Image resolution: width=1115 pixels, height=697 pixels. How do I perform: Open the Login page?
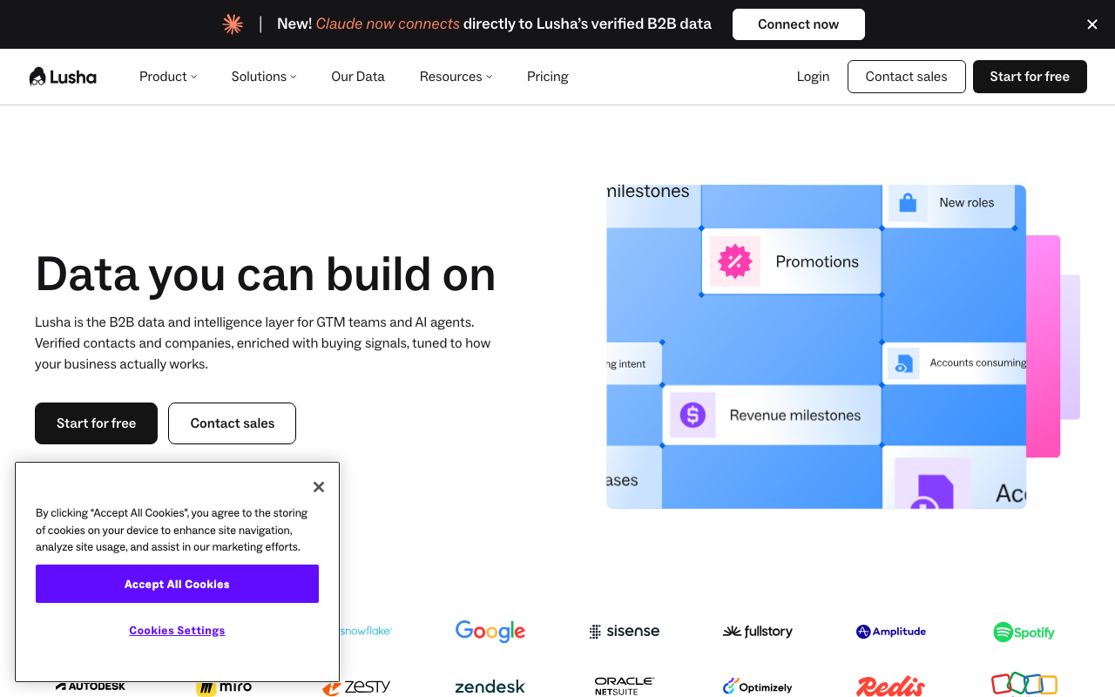point(813,77)
